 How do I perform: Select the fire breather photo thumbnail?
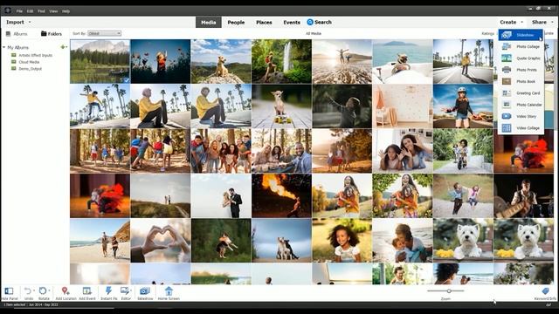[x=281, y=195]
